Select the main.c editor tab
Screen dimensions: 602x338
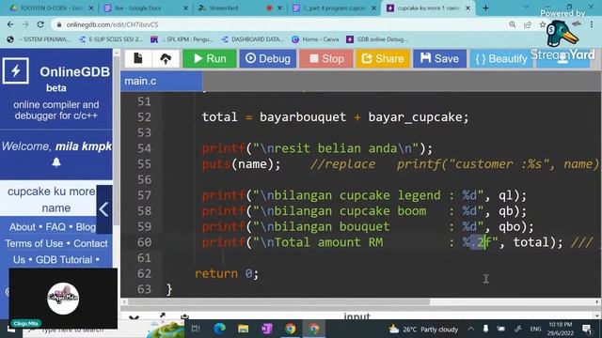[x=162, y=82]
